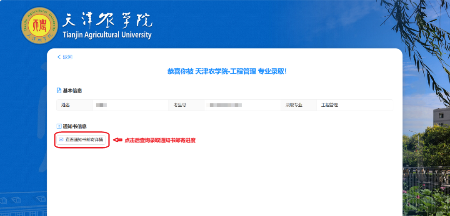Screen dimensions: 450x216
Task: Click the 返回 back link
Action: coord(65,57)
